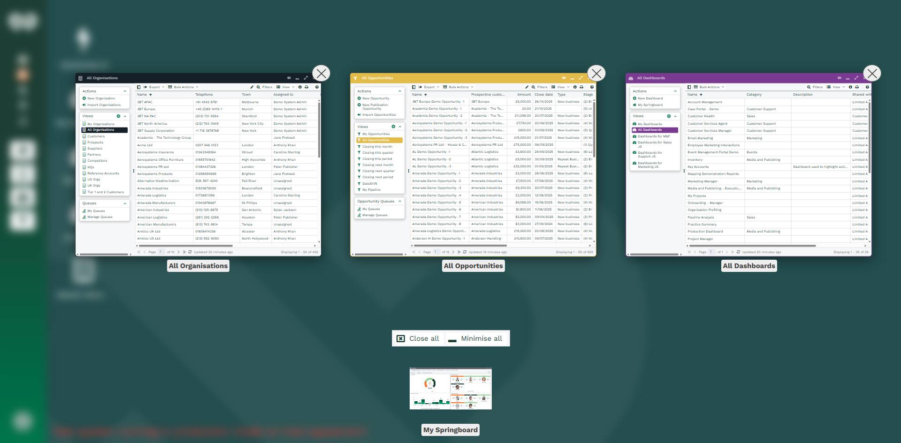Open View dropdown in All Organisations toolbar
The image size is (901, 443).
285,87
